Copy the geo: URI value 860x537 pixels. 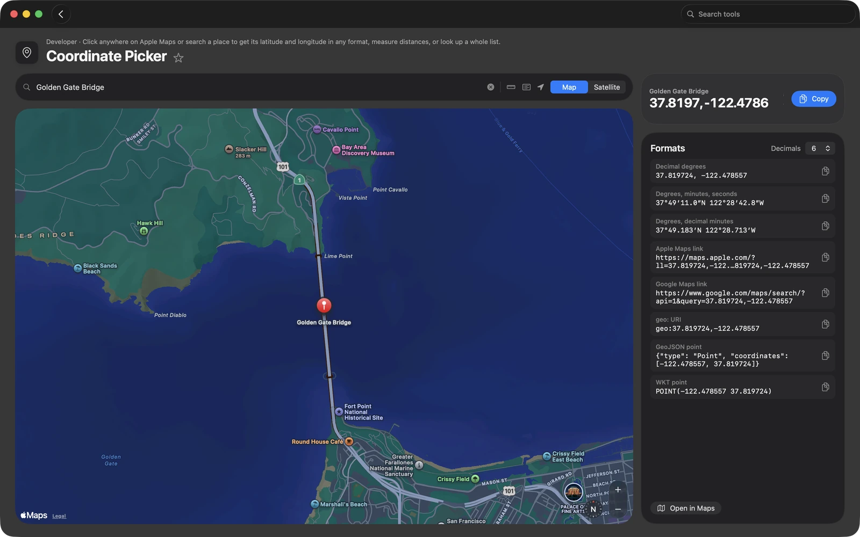pos(825,324)
